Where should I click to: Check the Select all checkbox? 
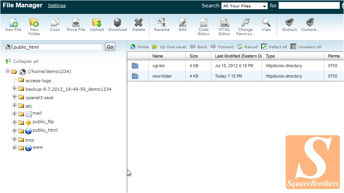pos(264,47)
